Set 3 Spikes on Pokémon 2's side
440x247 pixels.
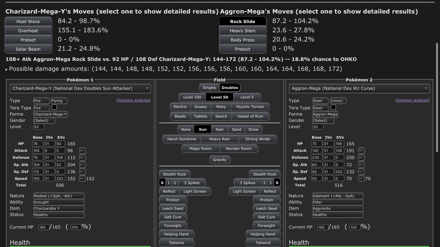pos(247,183)
